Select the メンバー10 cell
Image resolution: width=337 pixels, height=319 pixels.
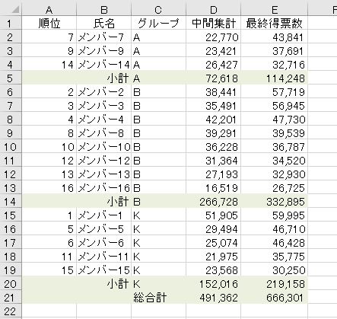click(104, 147)
